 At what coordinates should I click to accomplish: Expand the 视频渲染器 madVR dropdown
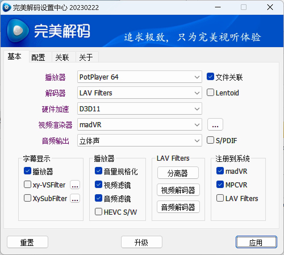[139, 125]
